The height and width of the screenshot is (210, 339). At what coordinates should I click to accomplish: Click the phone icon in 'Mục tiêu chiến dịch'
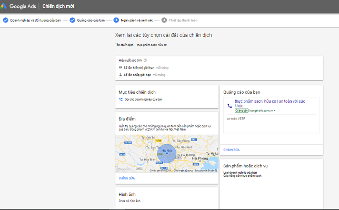tap(121, 99)
